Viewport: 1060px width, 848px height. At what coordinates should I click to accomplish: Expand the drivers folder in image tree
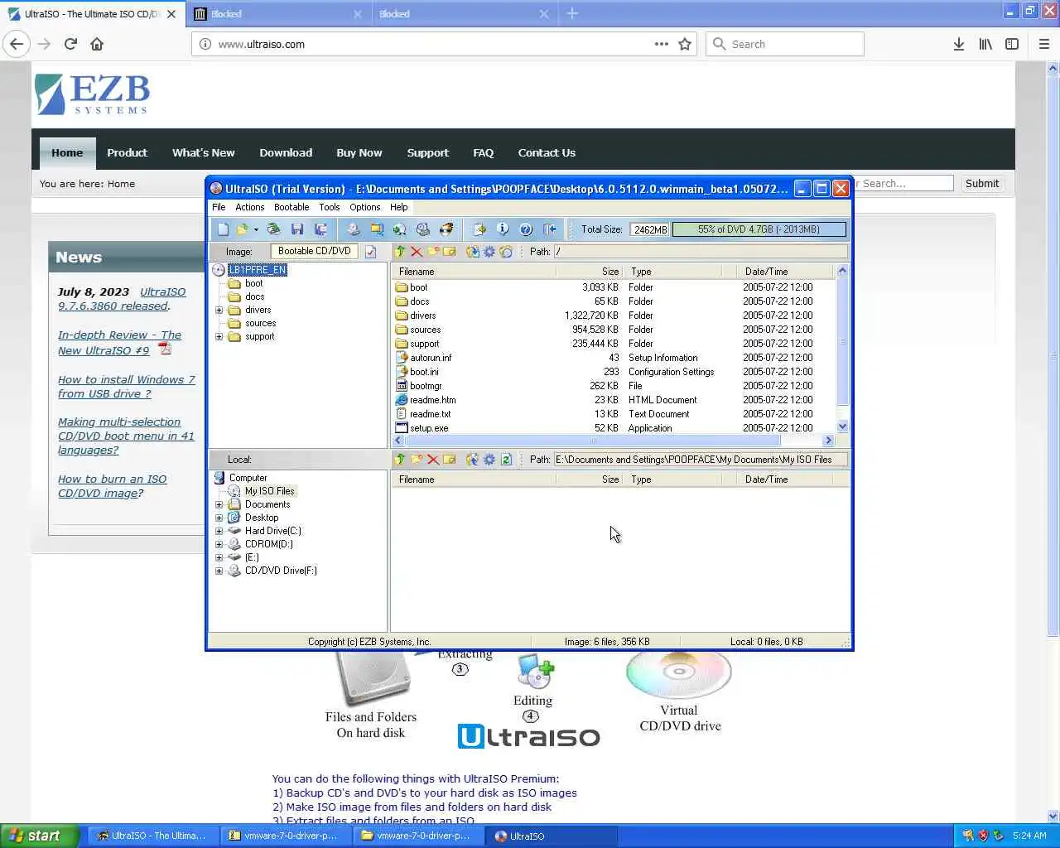[219, 311]
